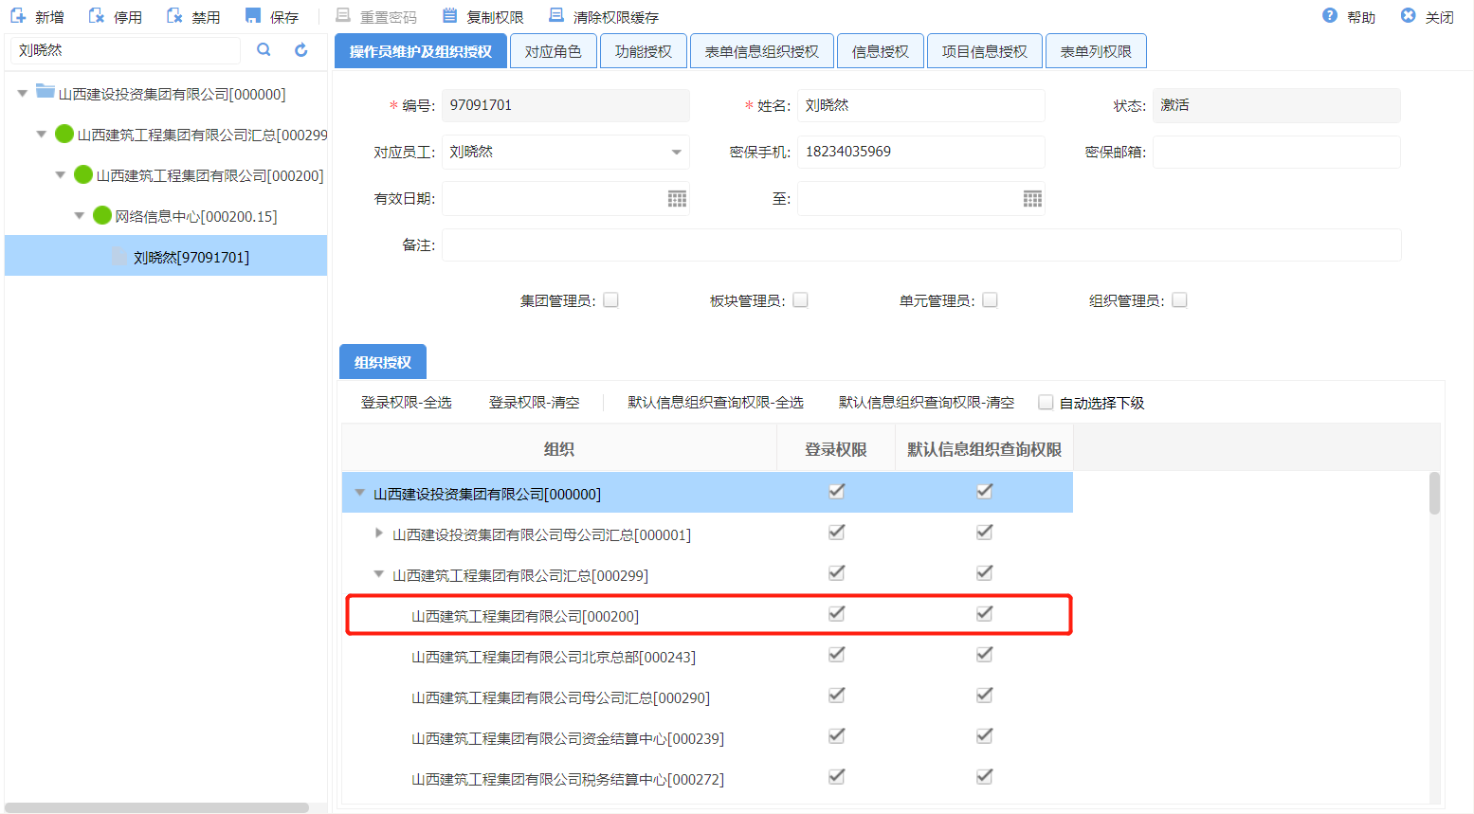Collapse 网络信息中心[000200.15] tree node
The height and width of the screenshot is (814, 1474).
pos(80,216)
